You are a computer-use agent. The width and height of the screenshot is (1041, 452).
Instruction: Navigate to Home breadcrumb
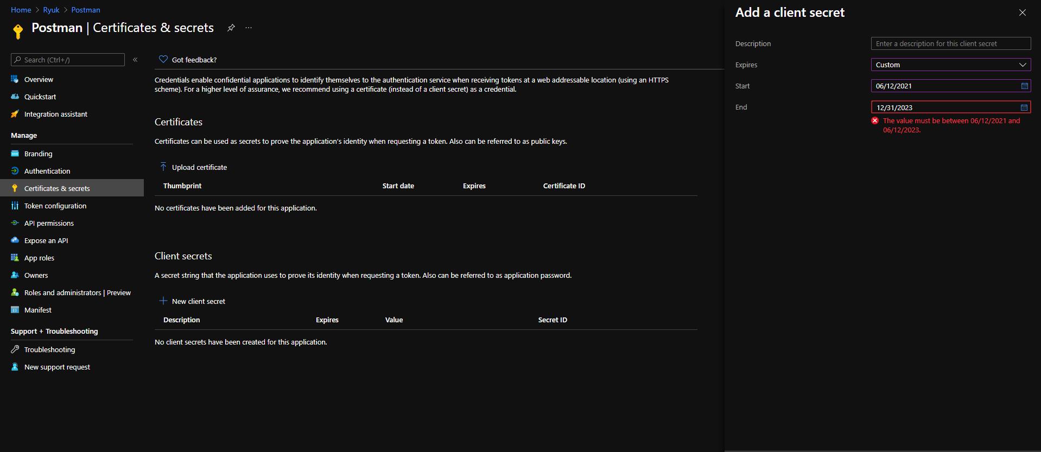[x=21, y=10]
